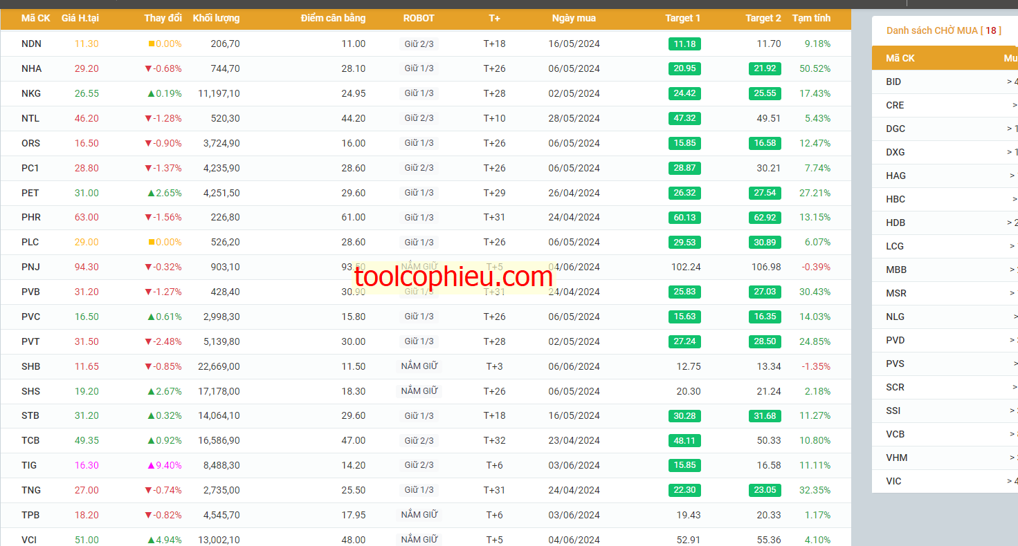
Task: Click green Target 2 badge 62.92 for PHR
Action: coord(765,217)
